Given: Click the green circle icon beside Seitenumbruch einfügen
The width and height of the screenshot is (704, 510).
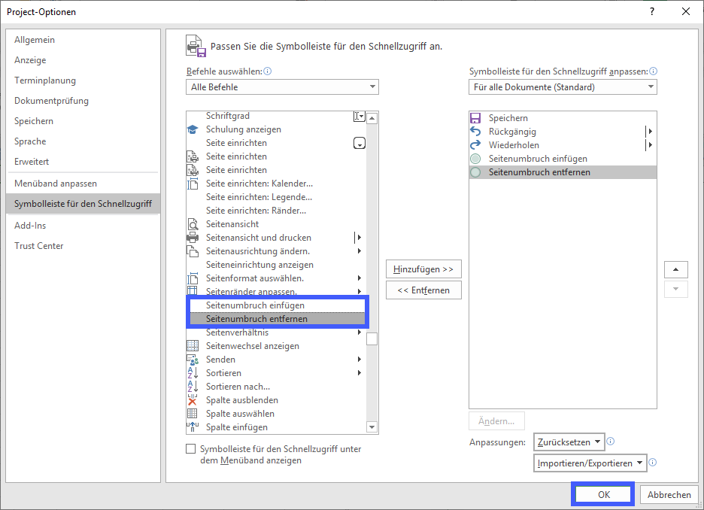Looking at the screenshot, I should 475,159.
